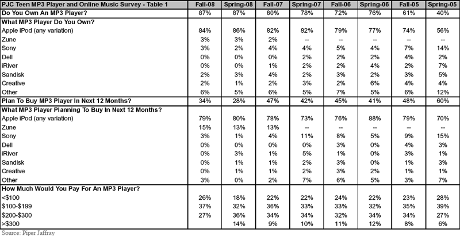The image size is (460, 236).
Task: Click 'What MP3 Player Planning To Buy In Next 12 Months?' heading
Action: pos(82,110)
